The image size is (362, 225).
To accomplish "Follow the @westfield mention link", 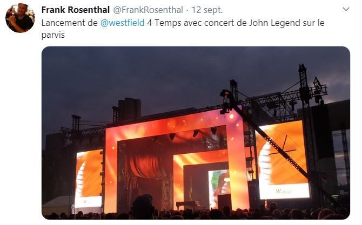I will pyautogui.click(x=122, y=23).
